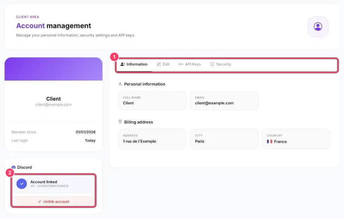Click the Member since date 01/01/2026
Image resolution: width=344 pixels, height=219 pixels.
click(x=86, y=132)
